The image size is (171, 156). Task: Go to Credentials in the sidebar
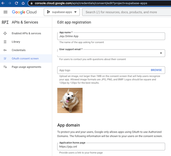click(18, 50)
